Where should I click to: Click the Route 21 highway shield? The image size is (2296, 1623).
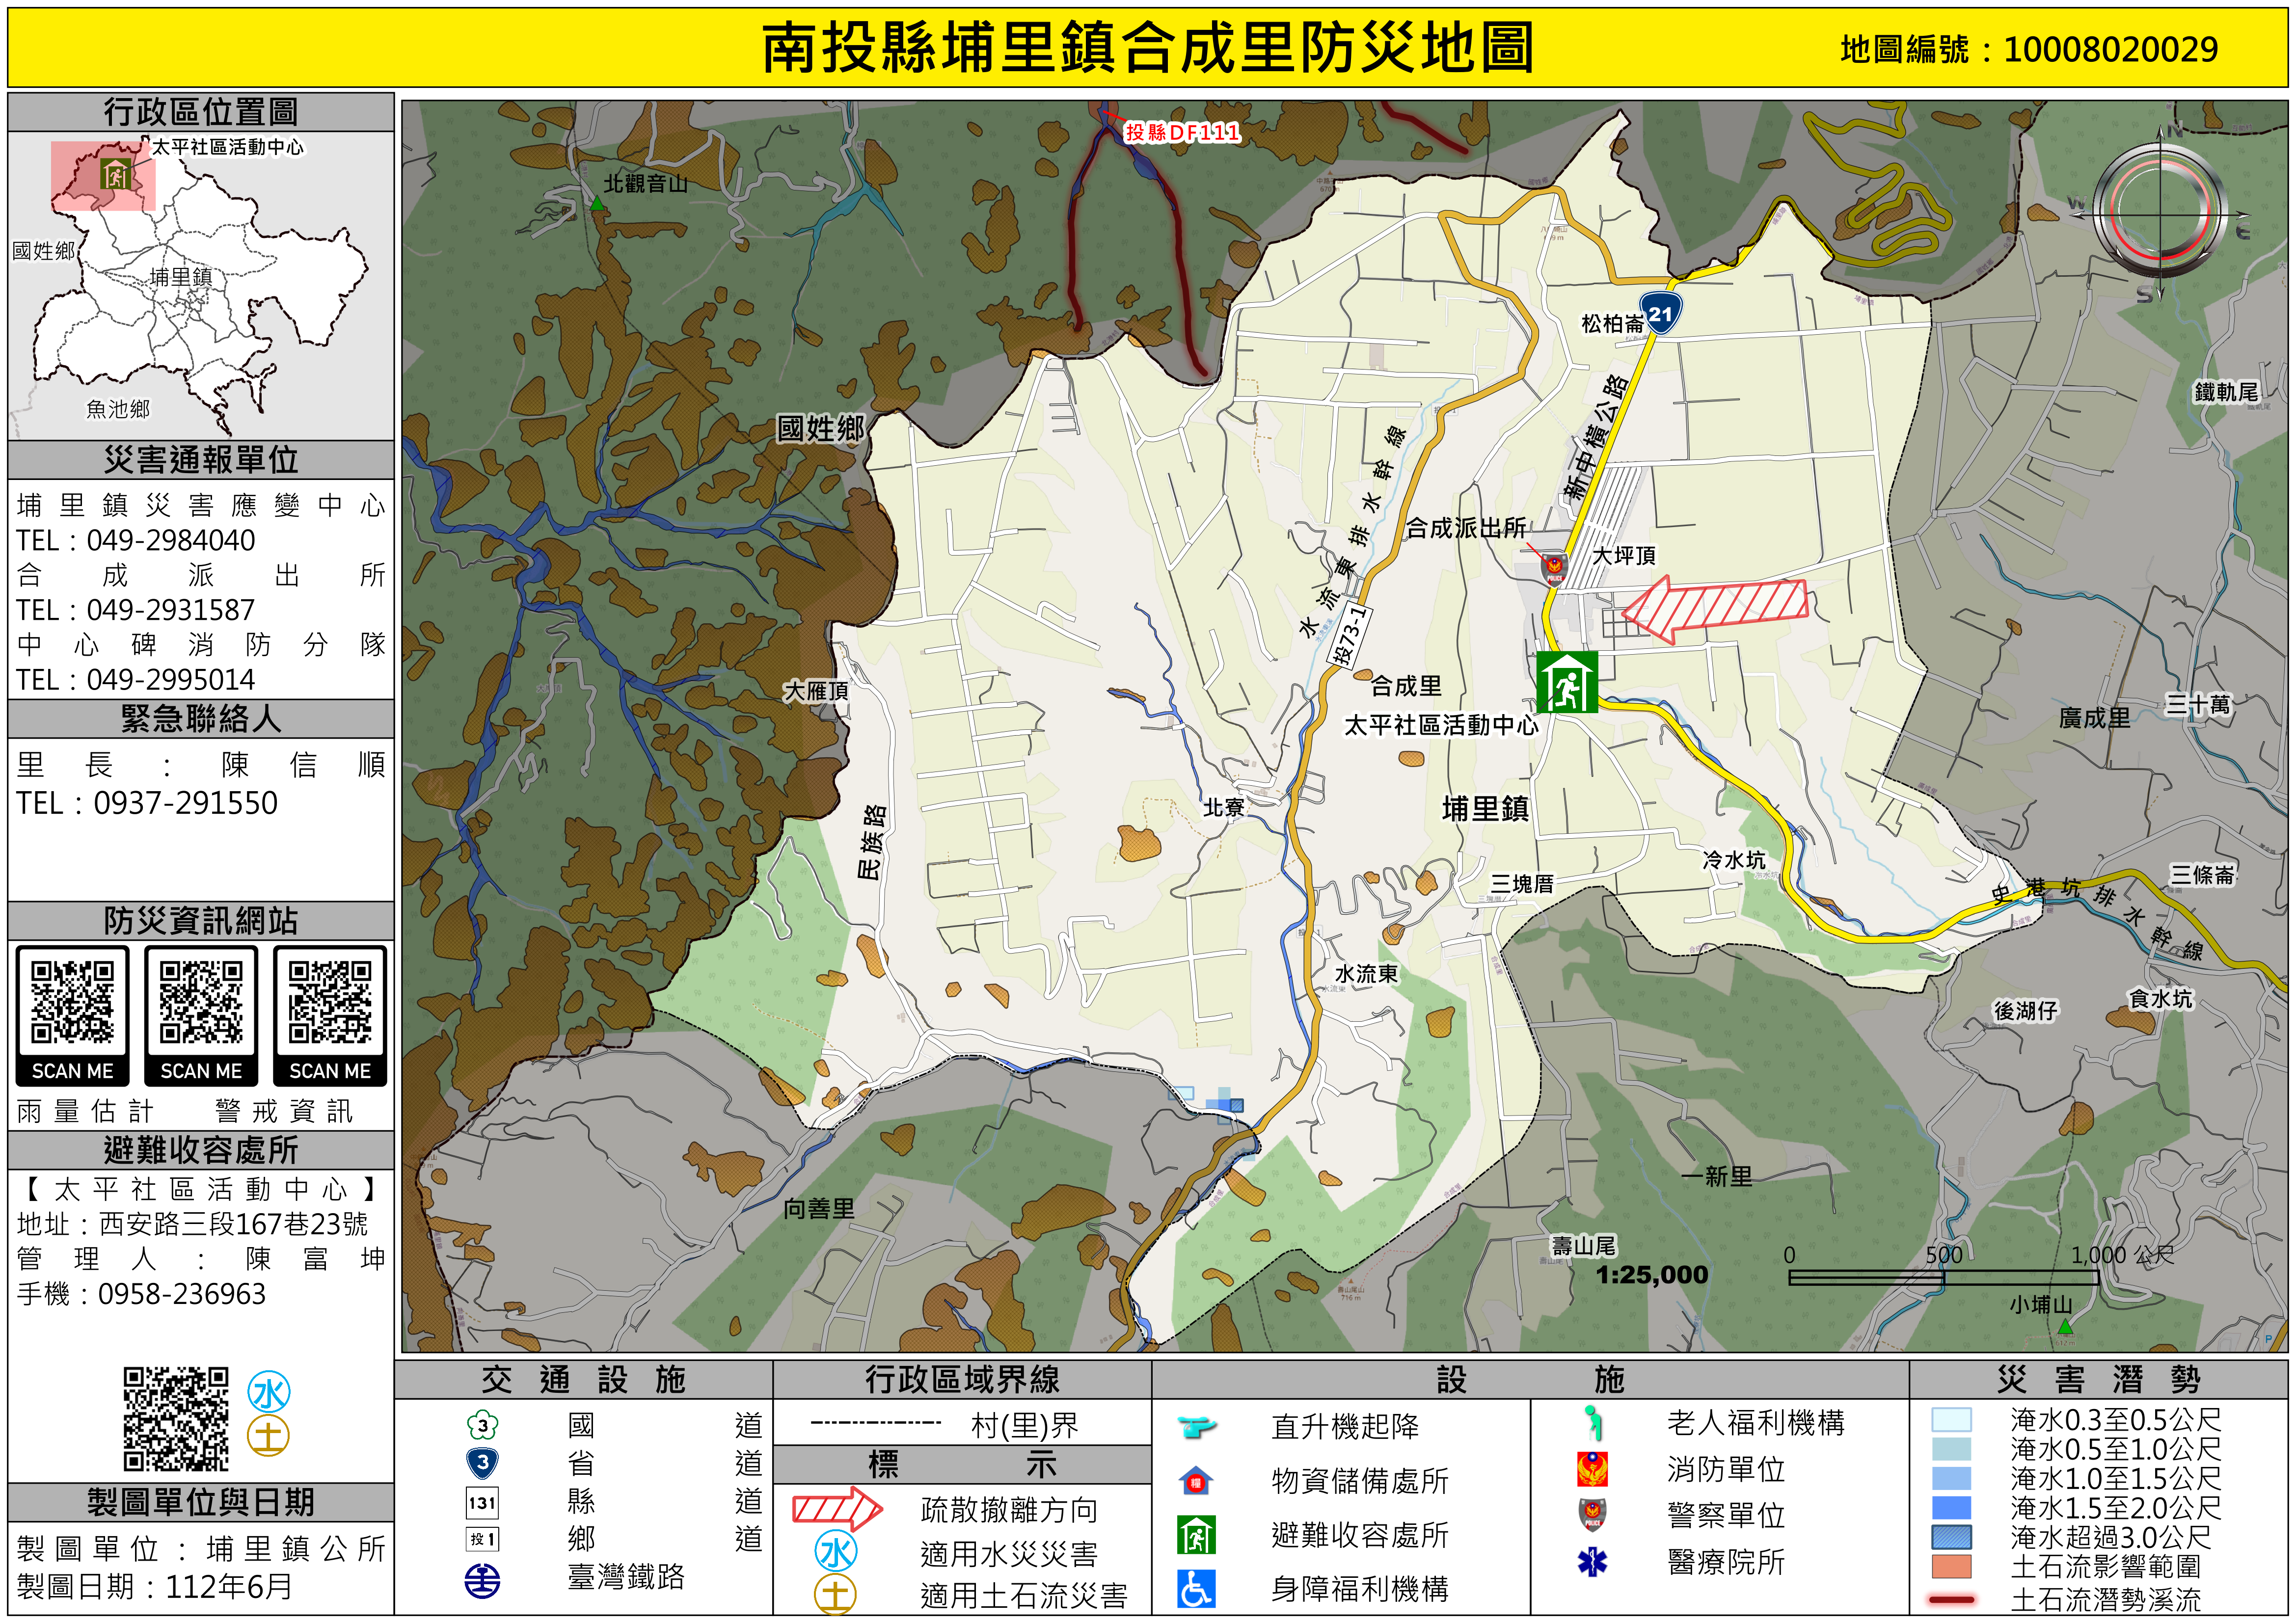tap(1660, 313)
